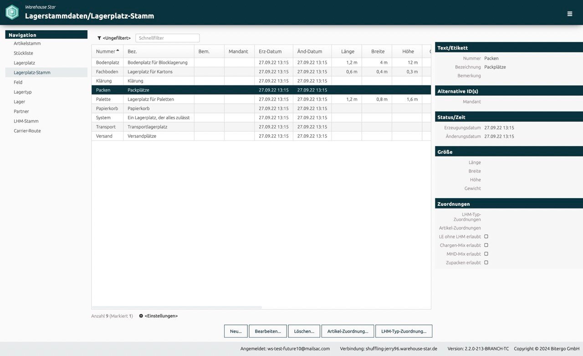Click 'Ein Lagerplatz, der alles zulässt' cell
Image resolution: width=583 pixels, height=356 pixels.
coord(159,117)
